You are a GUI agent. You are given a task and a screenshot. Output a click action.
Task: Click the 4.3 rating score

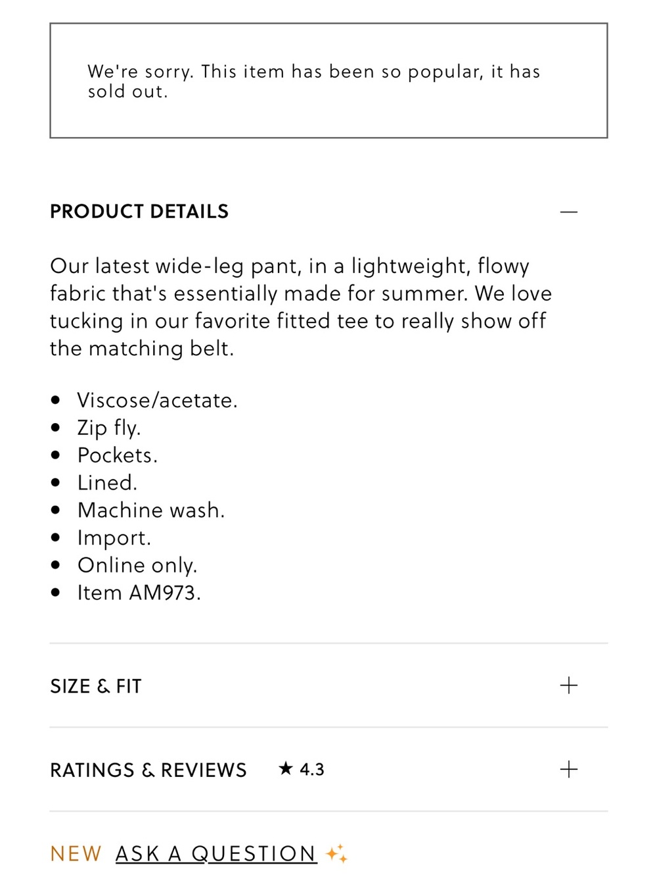[312, 769]
